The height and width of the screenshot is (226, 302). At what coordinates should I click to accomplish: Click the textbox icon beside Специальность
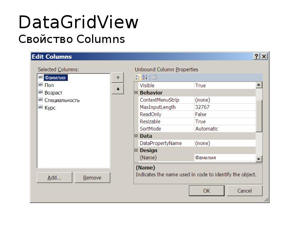[x=40, y=99]
